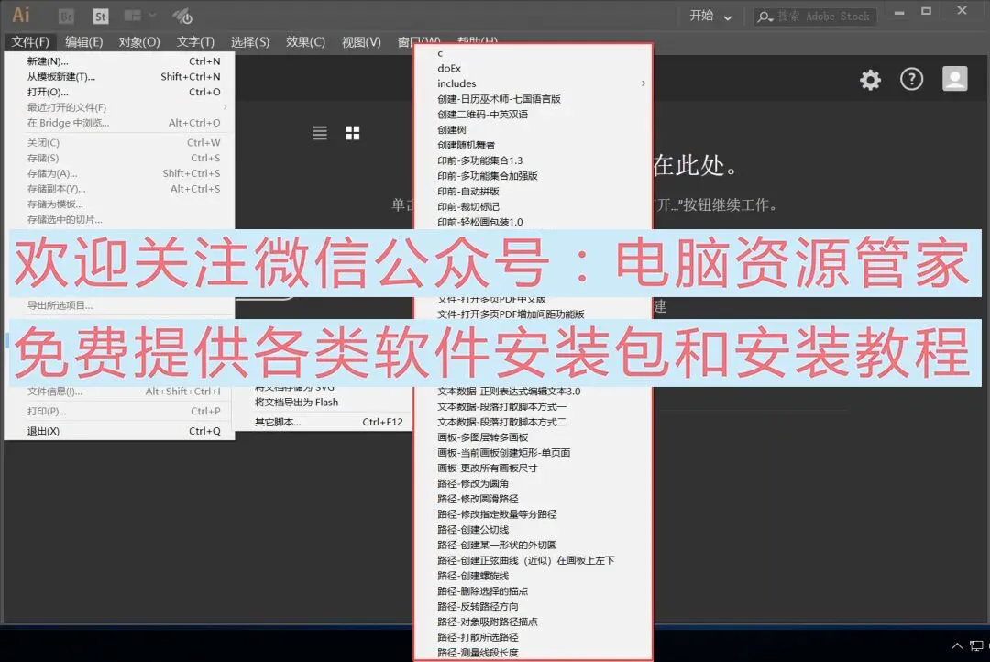The width and height of the screenshot is (990, 662).
Task: Open the 视图(V) menu
Action: [361, 41]
